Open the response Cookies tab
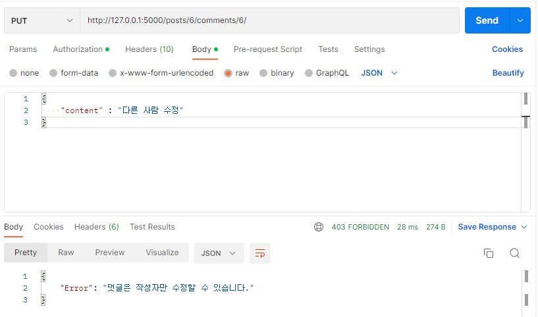Viewport: 538px width, 317px height. pos(49,227)
